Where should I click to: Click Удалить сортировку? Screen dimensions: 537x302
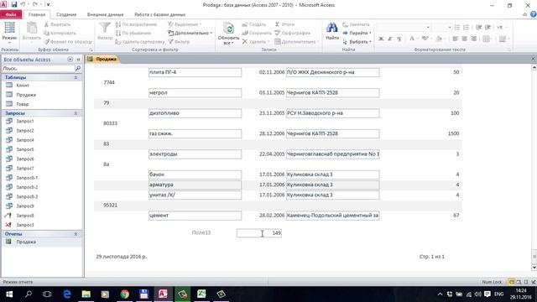[x=140, y=42]
